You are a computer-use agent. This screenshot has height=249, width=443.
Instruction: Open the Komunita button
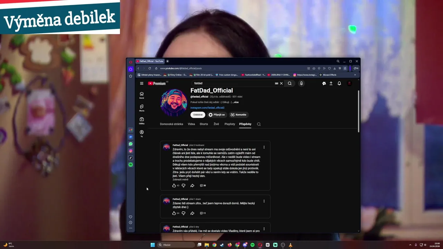pyautogui.click(x=239, y=115)
